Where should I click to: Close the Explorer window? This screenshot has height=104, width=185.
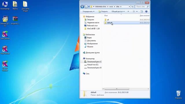coord(147,3)
